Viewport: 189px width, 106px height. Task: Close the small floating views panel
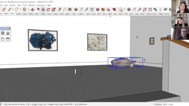tap(9, 28)
